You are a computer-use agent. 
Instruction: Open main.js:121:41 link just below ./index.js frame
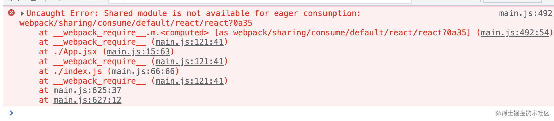(x=190, y=81)
